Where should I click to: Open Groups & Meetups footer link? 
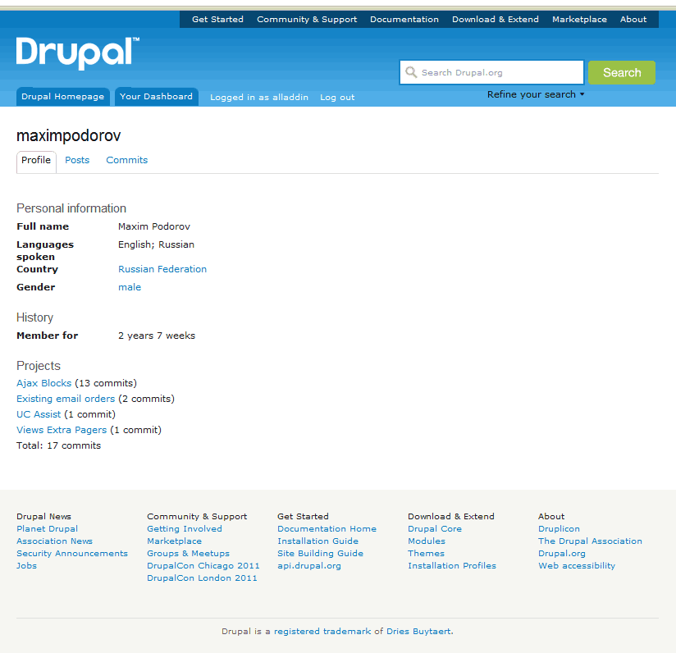click(x=189, y=554)
